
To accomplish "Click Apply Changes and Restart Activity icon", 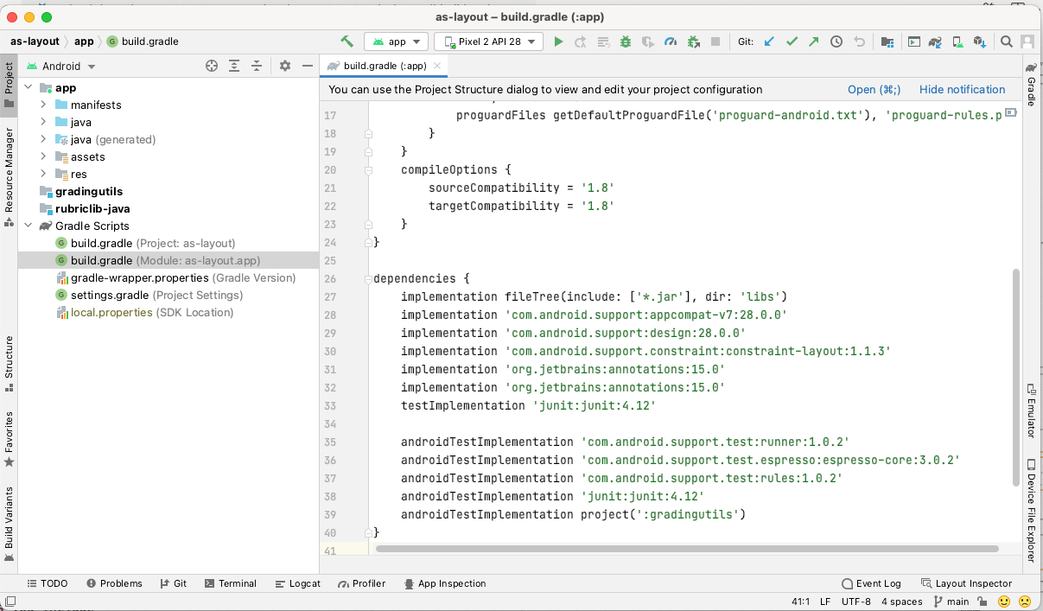I will (x=581, y=41).
